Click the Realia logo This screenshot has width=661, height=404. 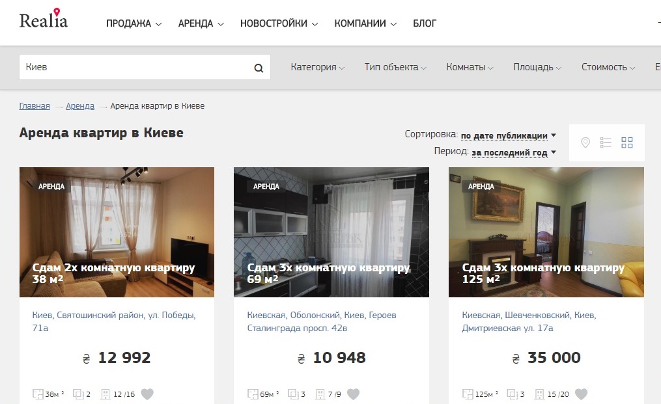pos(44,20)
